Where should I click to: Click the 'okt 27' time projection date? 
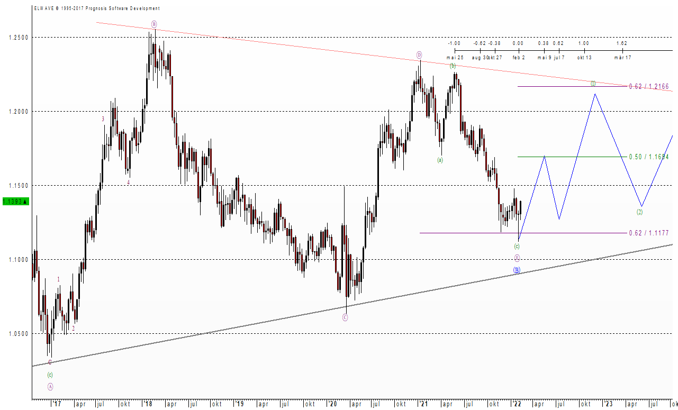coord(494,57)
